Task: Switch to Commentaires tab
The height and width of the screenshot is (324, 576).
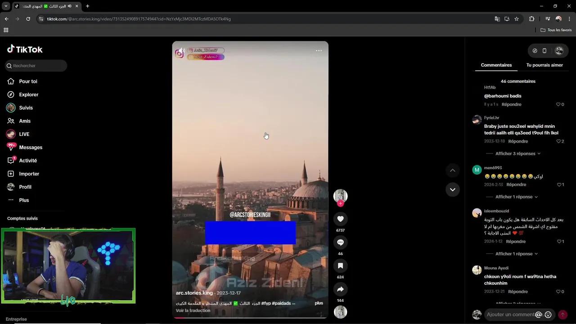Action: click(496, 65)
